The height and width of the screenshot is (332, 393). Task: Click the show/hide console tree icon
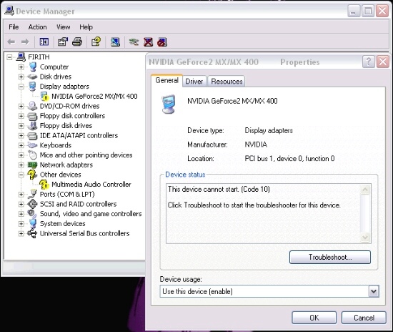[44, 41]
